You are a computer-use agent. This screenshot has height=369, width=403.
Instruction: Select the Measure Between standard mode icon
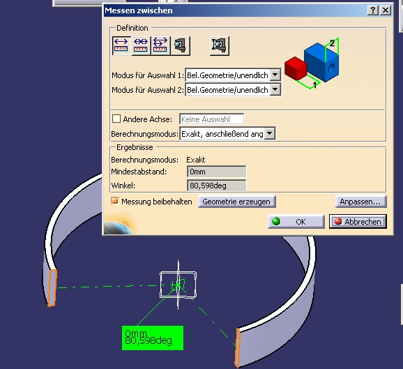click(x=121, y=45)
